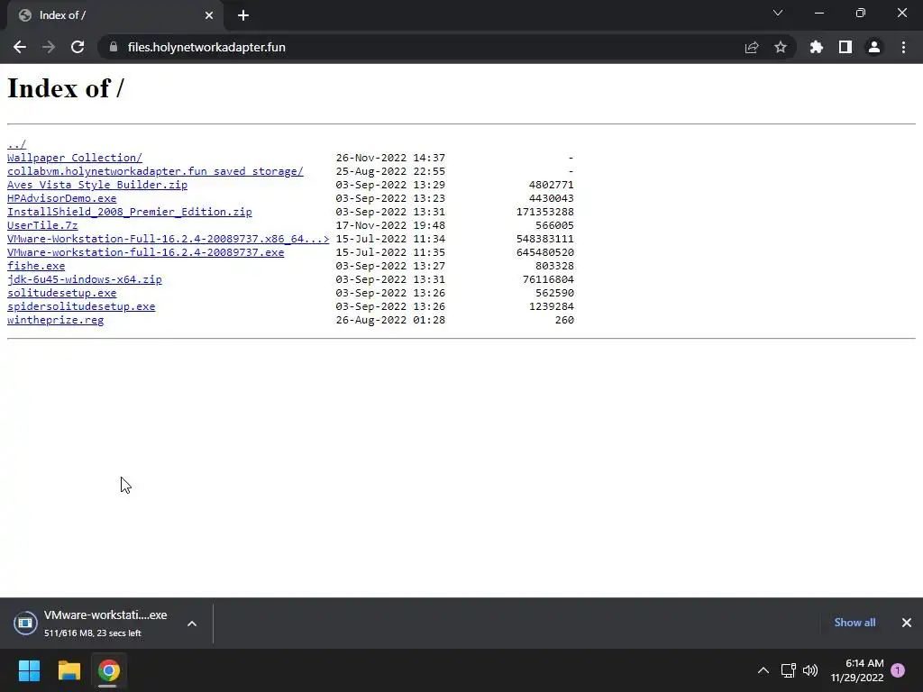
Task: Select date 26-Nov-2022 14:37
Action: (x=390, y=158)
